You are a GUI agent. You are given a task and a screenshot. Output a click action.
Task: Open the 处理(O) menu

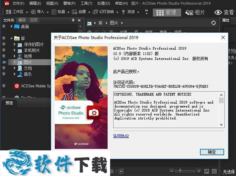click(104, 3)
